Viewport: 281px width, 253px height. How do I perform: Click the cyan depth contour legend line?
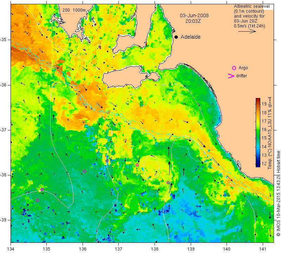69,14
